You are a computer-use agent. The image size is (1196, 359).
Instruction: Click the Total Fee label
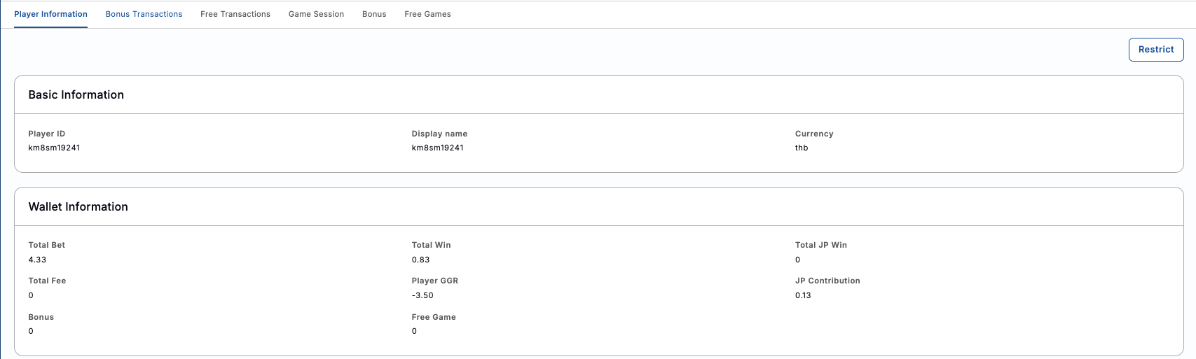47,281
